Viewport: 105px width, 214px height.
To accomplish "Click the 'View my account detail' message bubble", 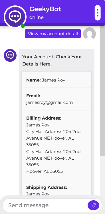I will pyautogui.click(x=53, y=33).
